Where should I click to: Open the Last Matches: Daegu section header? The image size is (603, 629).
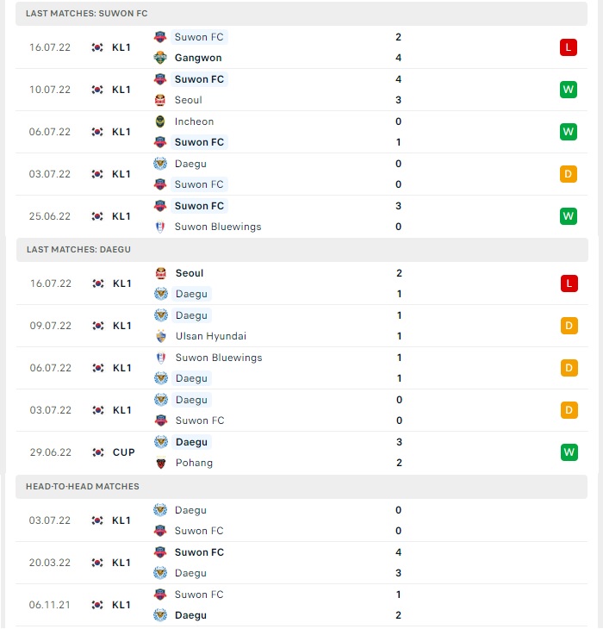[302, 250]
